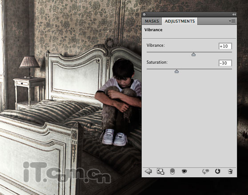This screenshot has height=195, width=248.
Task: Open the Adjustments panel options menu
Action: tap(232, 21)
